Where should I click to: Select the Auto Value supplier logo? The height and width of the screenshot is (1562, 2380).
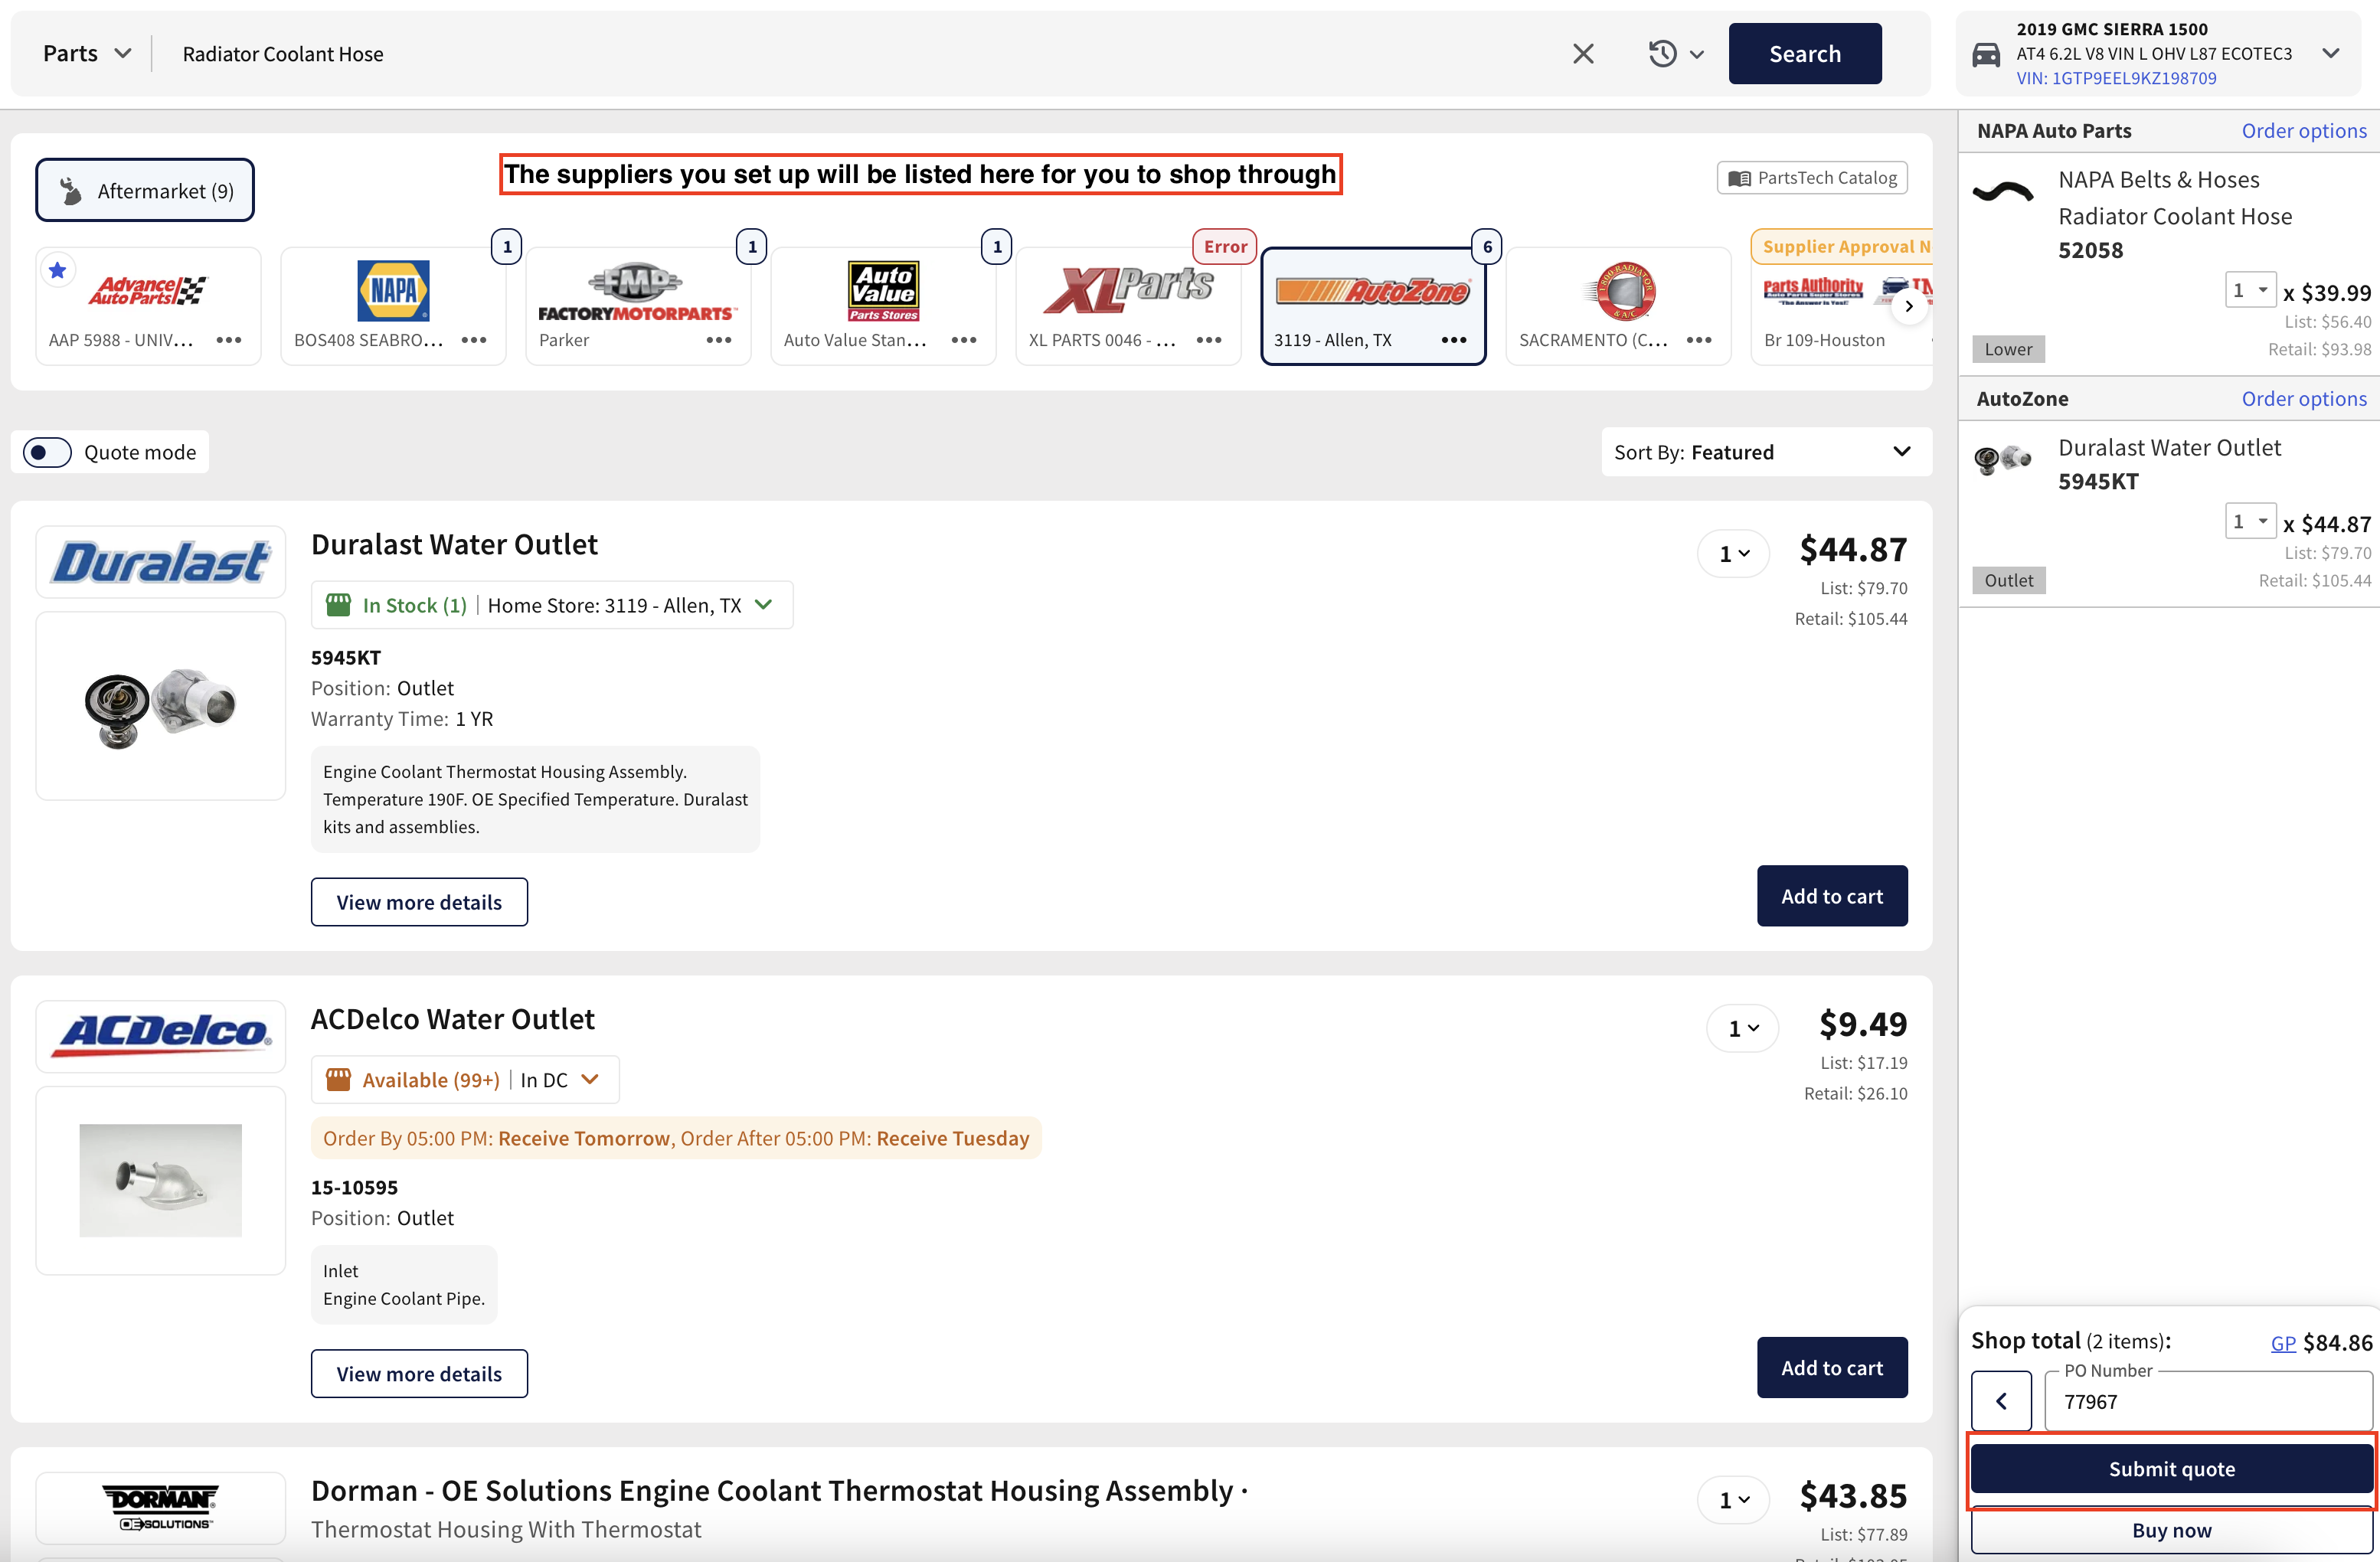(x=883, y=291)
